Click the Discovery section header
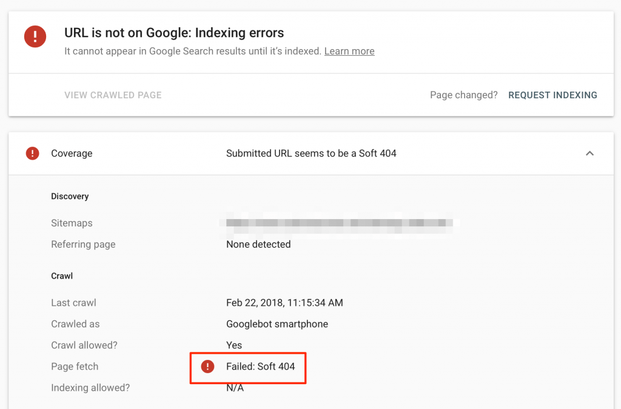Image resolution: width=621 pixels, height=409 pixels. 70,196
